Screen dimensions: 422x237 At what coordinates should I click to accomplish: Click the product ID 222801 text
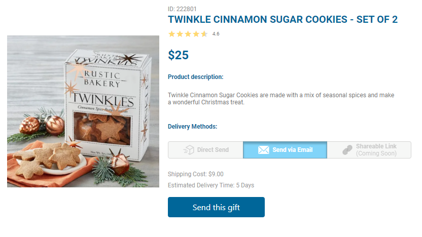183,9
